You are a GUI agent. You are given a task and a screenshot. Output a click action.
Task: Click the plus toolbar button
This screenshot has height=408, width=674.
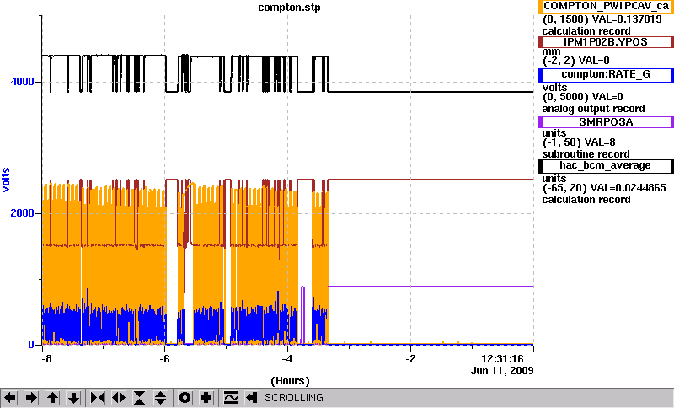click(206, 398)
